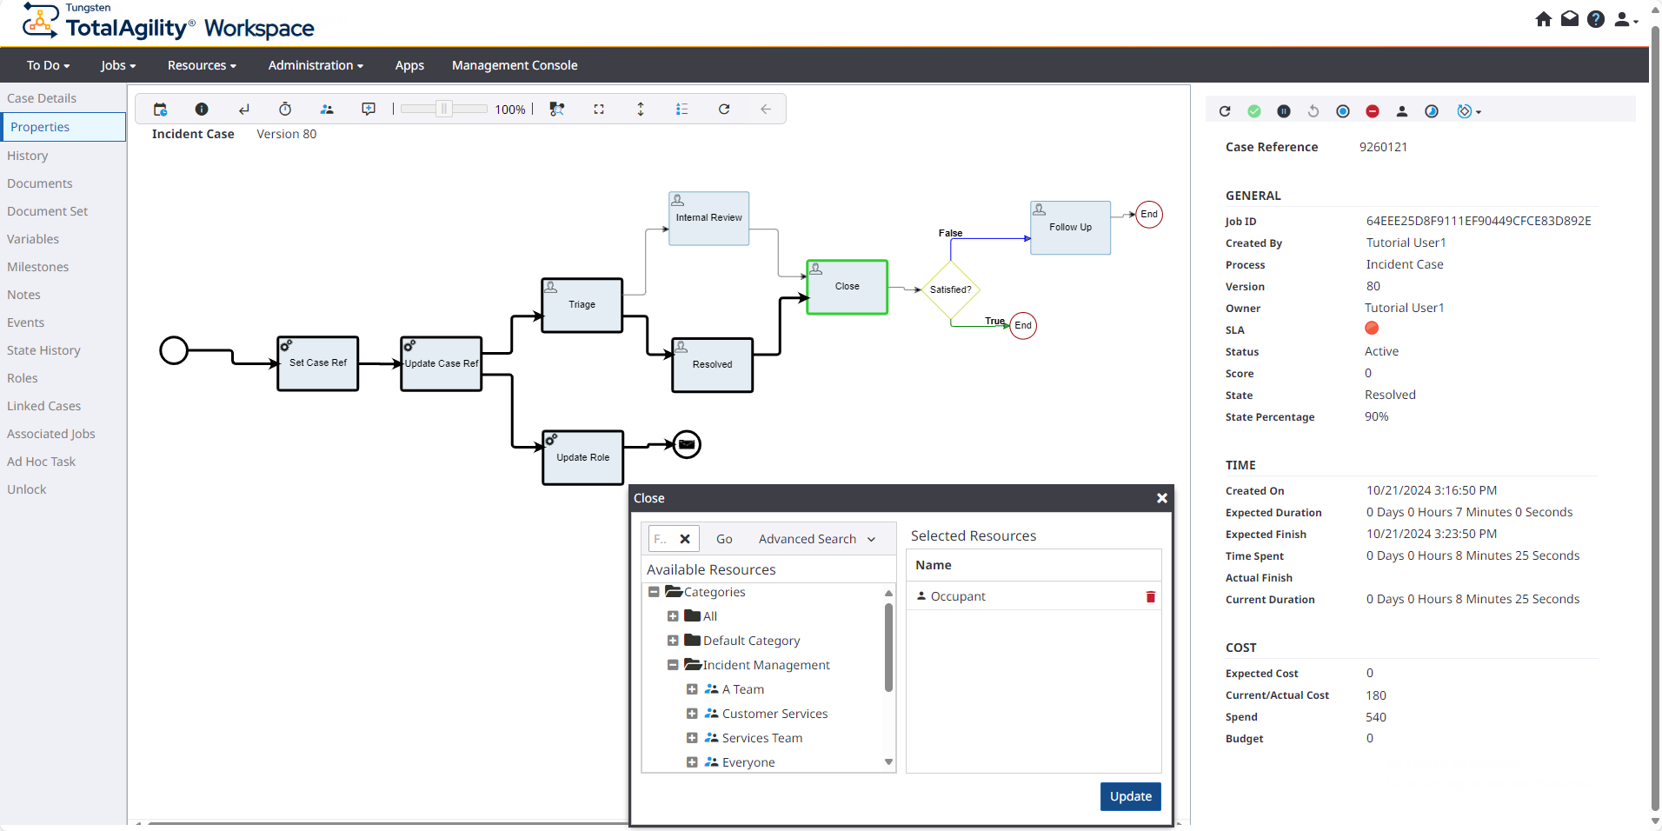Click the green checkmark icon above Case Reference
The image size is (1662, 831).
tap(1254, 111)
